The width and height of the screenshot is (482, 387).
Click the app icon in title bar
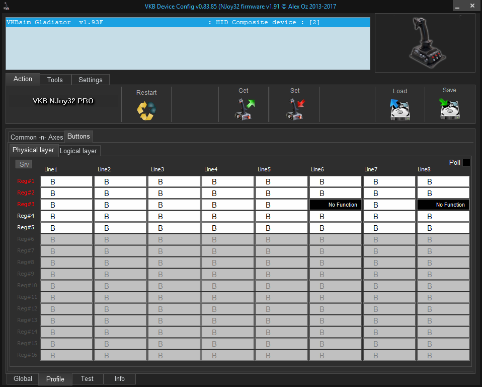pyautogui.click(x=6, y=6)
